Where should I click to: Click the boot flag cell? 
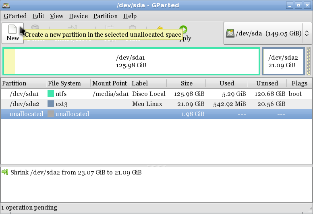coord(295,93)
